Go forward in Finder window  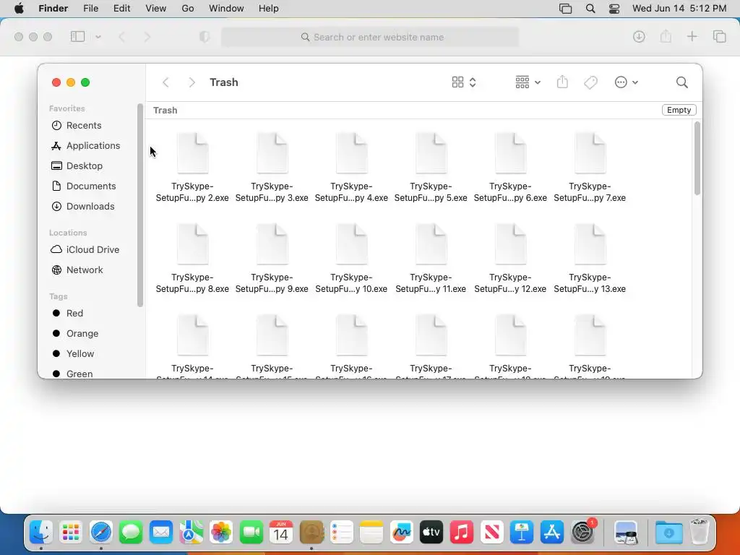[x=192, y=82]
